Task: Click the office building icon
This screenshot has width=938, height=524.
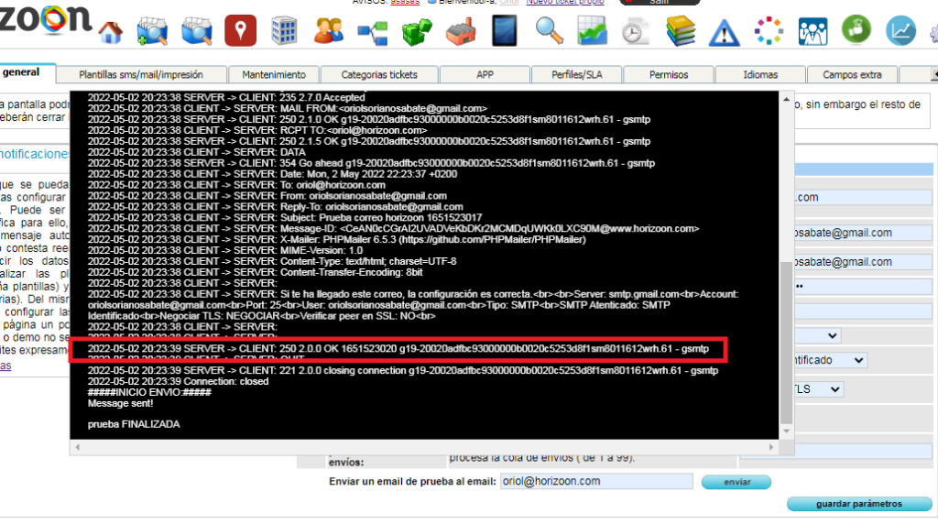Action: click(x=284, y=31)
